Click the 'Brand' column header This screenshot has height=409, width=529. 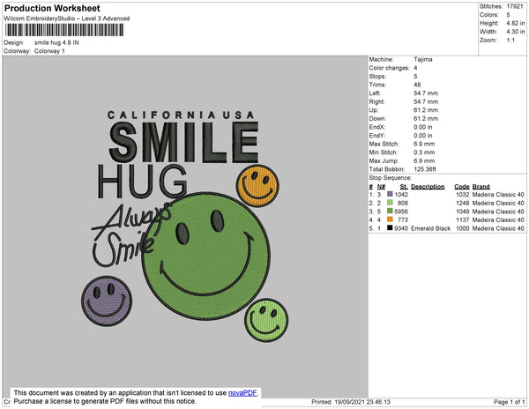pyautogui.click(x=481, y=187)
